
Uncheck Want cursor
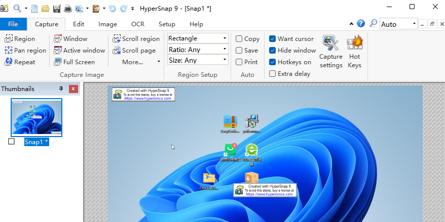(273, 39)
